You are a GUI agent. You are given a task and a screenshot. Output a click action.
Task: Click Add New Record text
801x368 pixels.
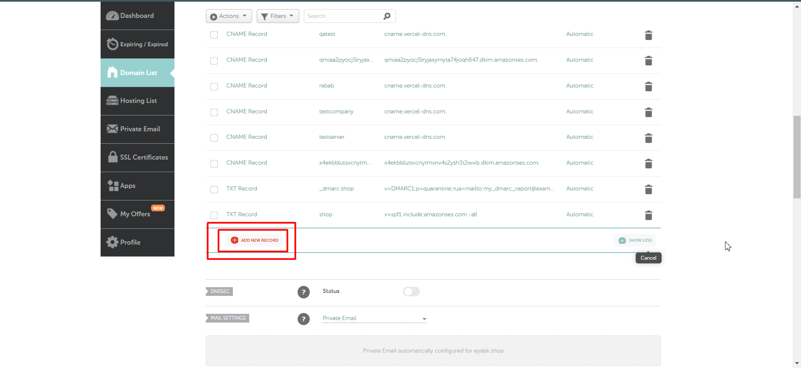click(260, 240)
